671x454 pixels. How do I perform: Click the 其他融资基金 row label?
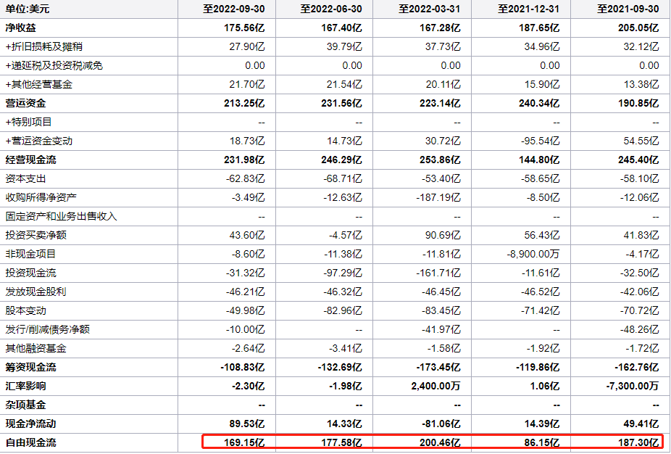[x=36, y=348]
